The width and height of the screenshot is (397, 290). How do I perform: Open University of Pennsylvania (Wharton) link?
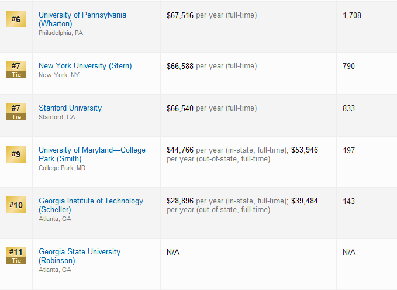point(82,19)
